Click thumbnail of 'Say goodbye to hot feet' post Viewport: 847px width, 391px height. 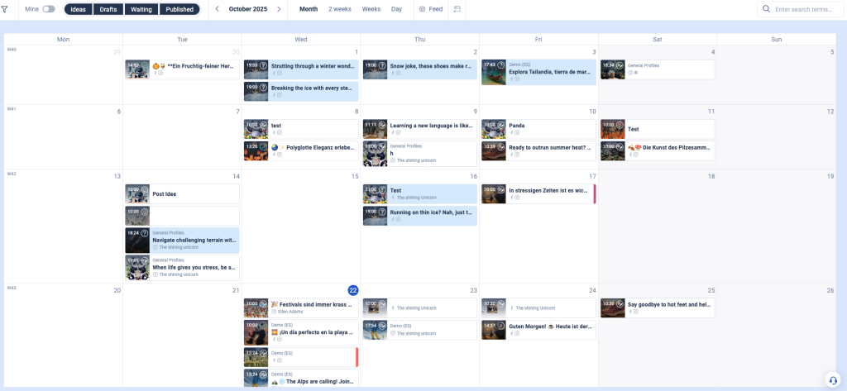(613, 308)
